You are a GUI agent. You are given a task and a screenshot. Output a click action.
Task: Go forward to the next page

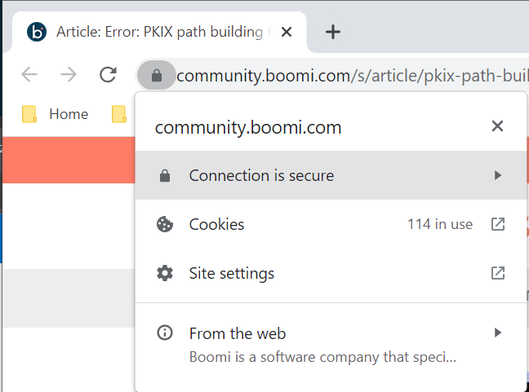point(69,76)
